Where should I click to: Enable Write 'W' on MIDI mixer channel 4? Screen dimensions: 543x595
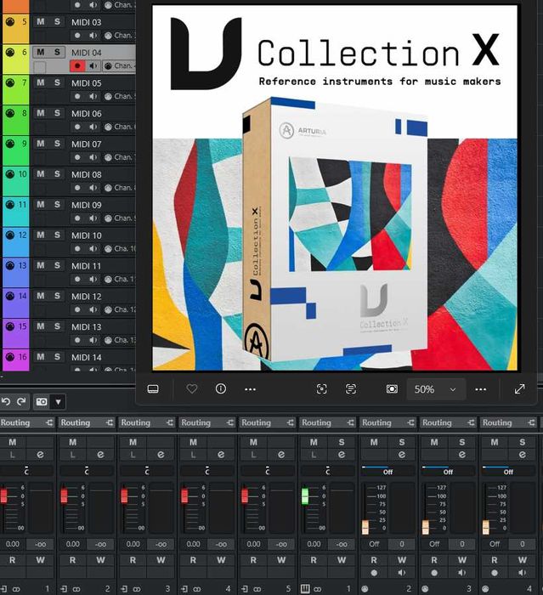[523, 560]
